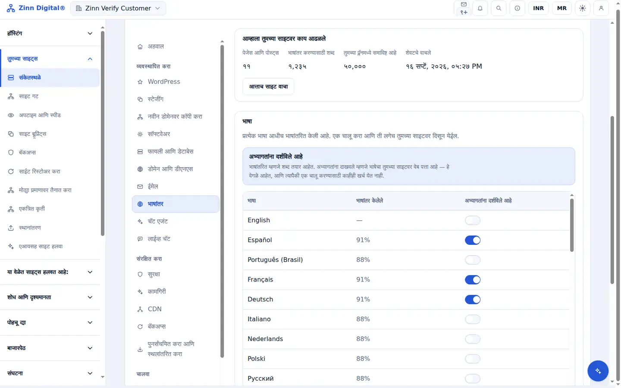Expand the शोध आणि दृश्यमानता section

click(x=50, y=297)
